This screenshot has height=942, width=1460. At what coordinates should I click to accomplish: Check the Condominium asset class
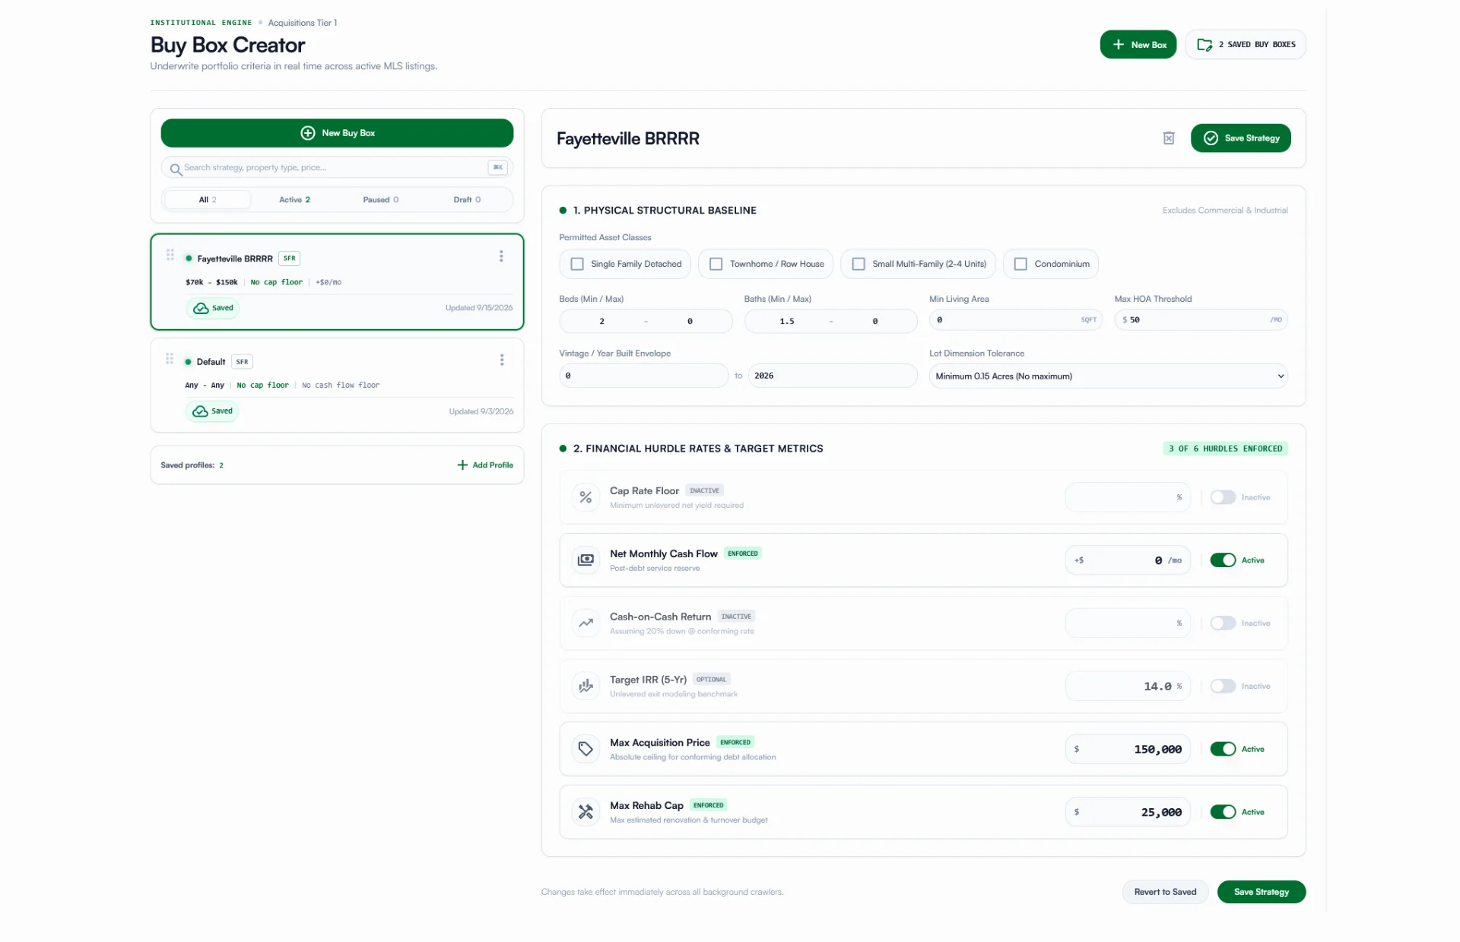(x=1020, y=264)
